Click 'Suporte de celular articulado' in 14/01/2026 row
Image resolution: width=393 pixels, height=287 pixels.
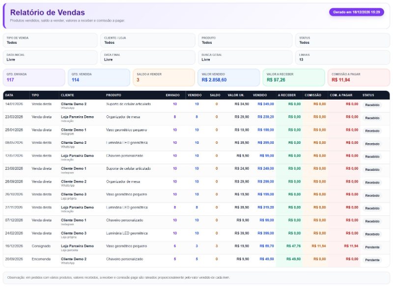[x=129, y=104]
